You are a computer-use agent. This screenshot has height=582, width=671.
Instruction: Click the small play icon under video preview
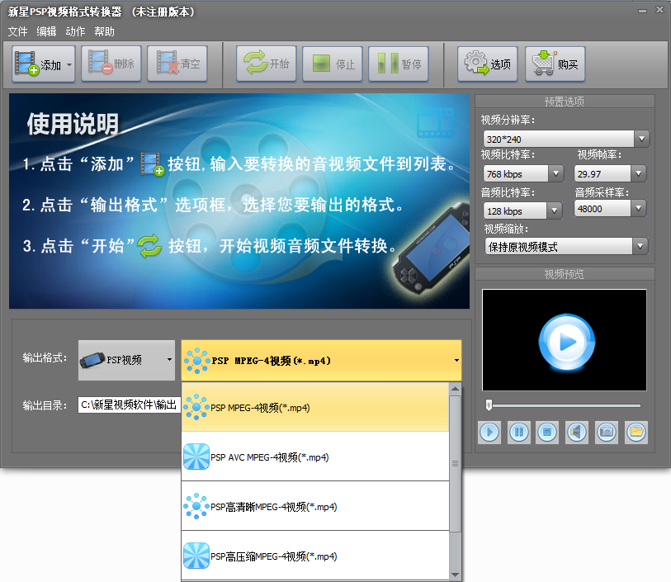pyautogui.click(x=489, y=433)
